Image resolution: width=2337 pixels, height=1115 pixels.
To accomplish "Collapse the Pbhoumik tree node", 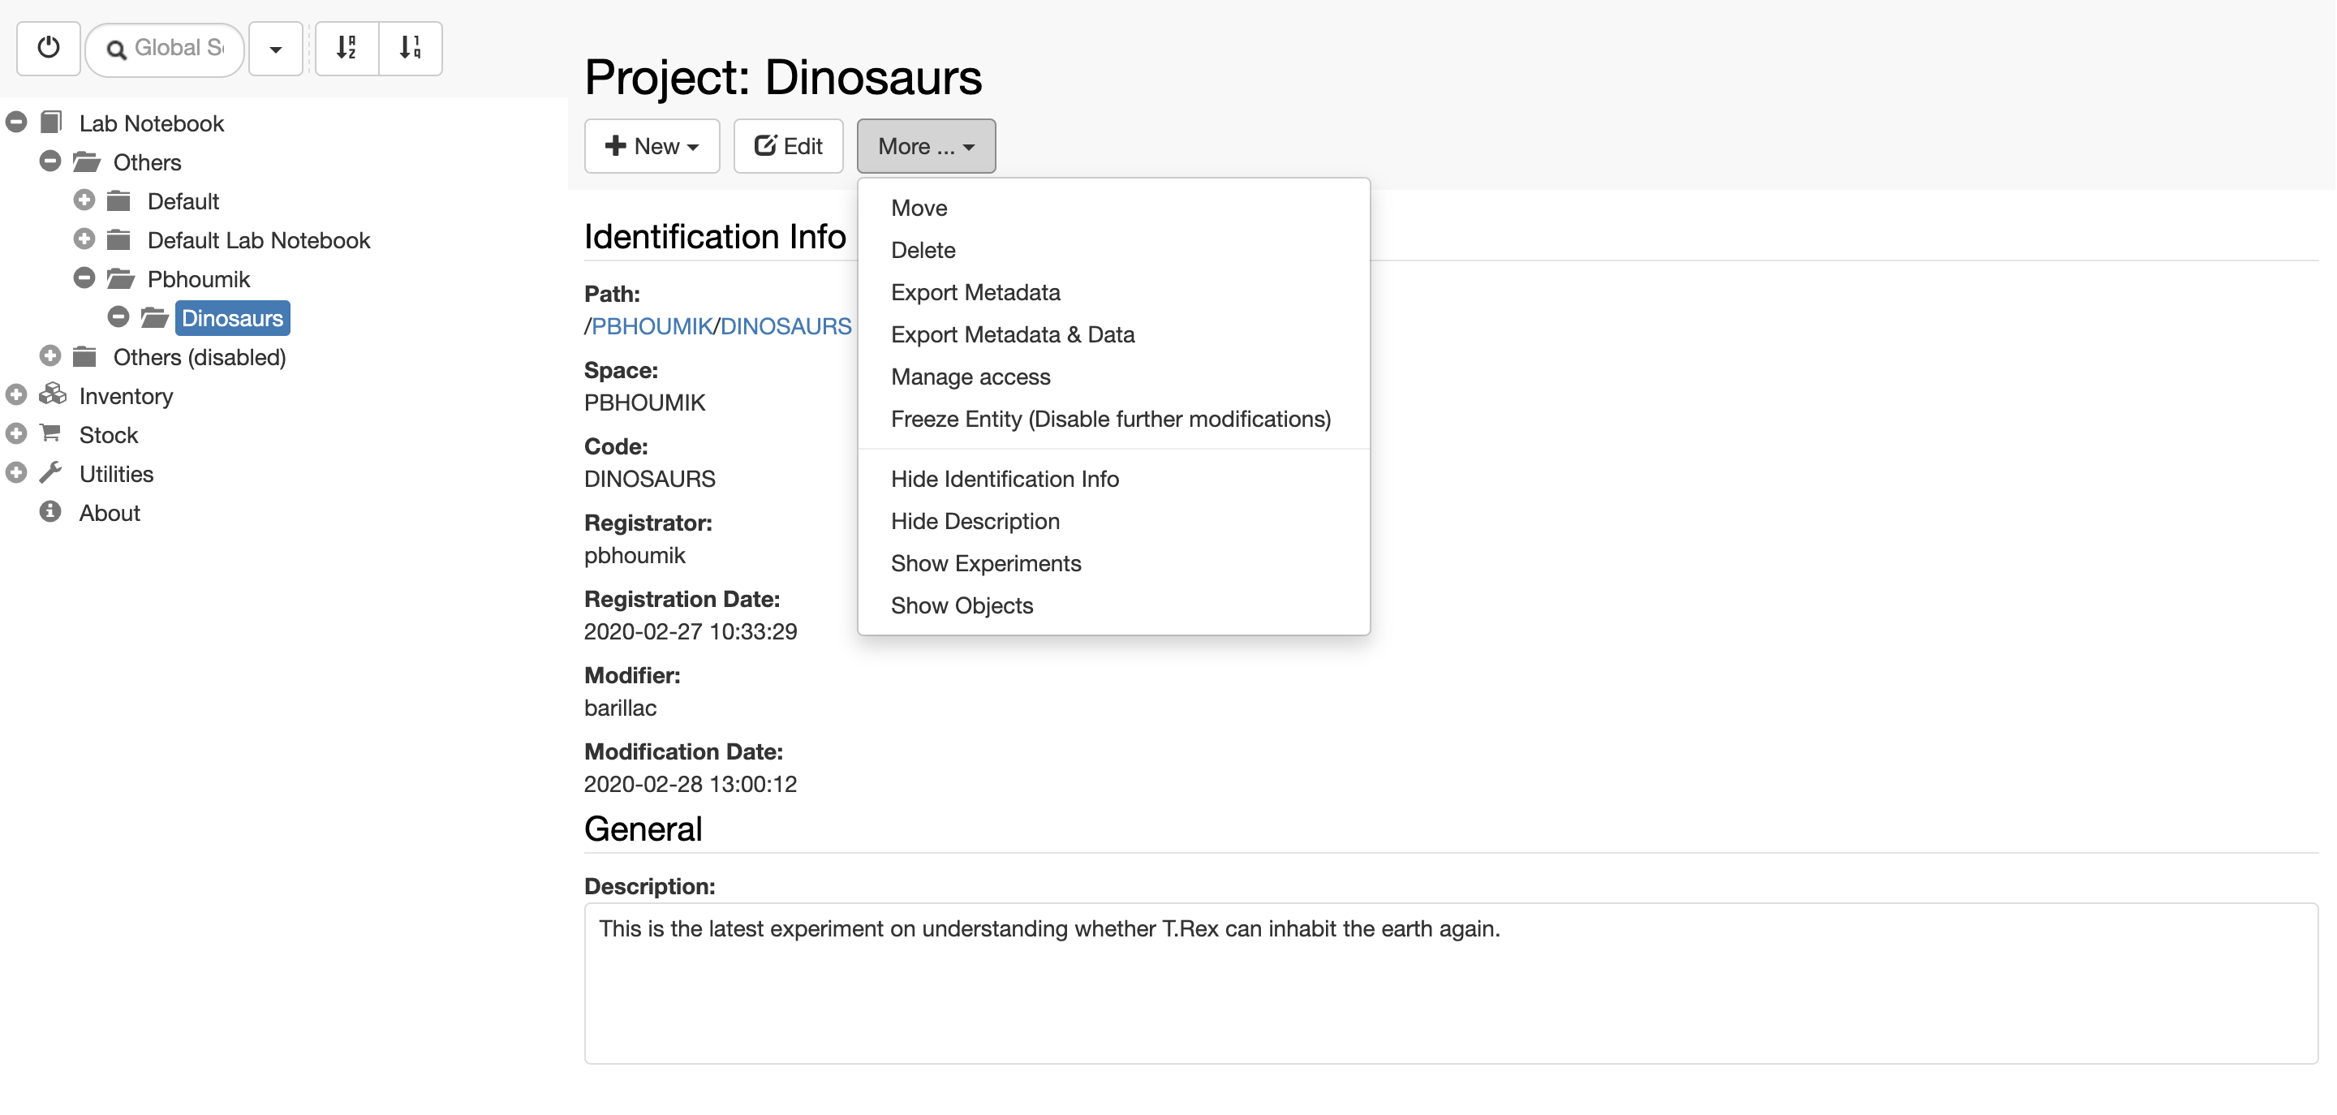I will pos(84,278).
